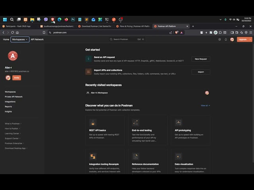Open How to Publish link
The width and height of the screenshot is (254, 190).
tap(12, 129)
